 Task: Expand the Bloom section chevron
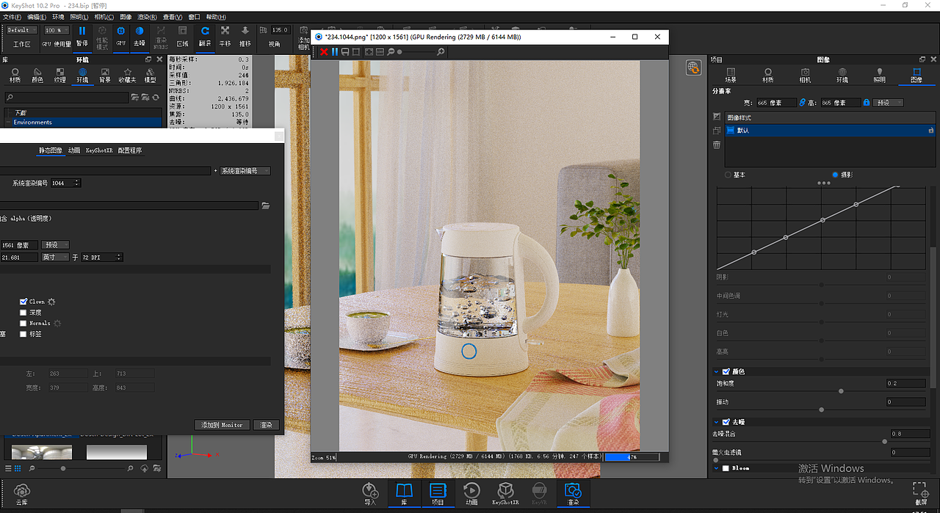coord(716,468)
